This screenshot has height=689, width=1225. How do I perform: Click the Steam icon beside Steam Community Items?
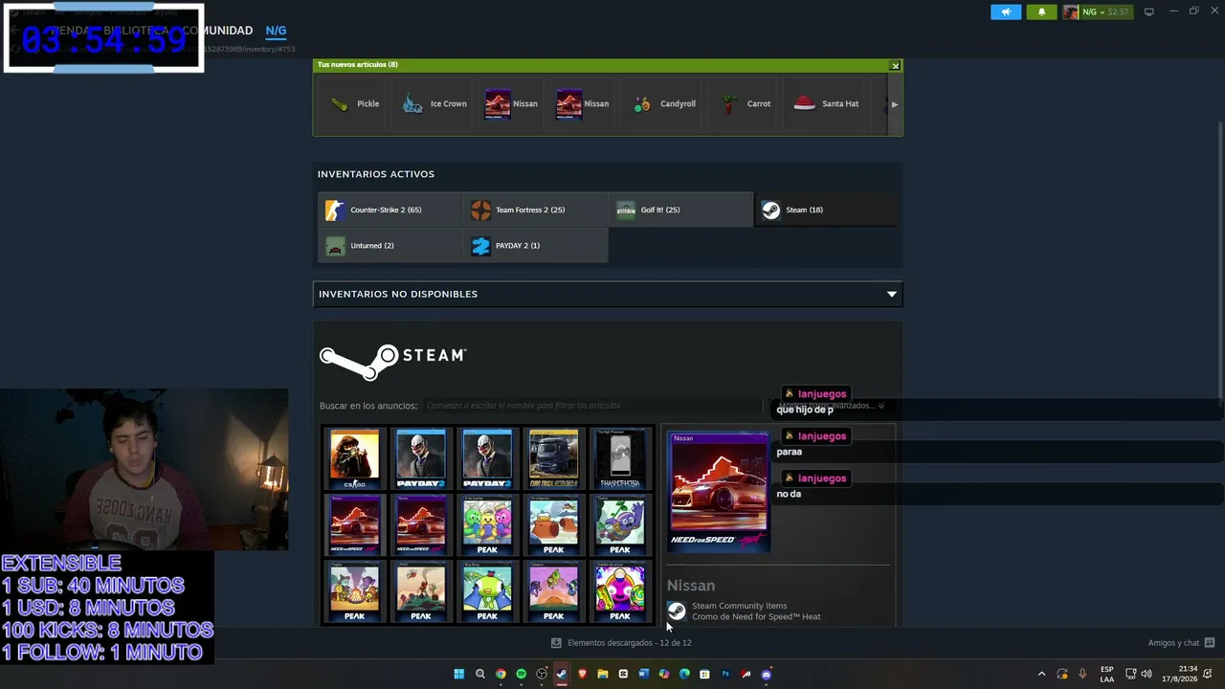coord(677,611)
